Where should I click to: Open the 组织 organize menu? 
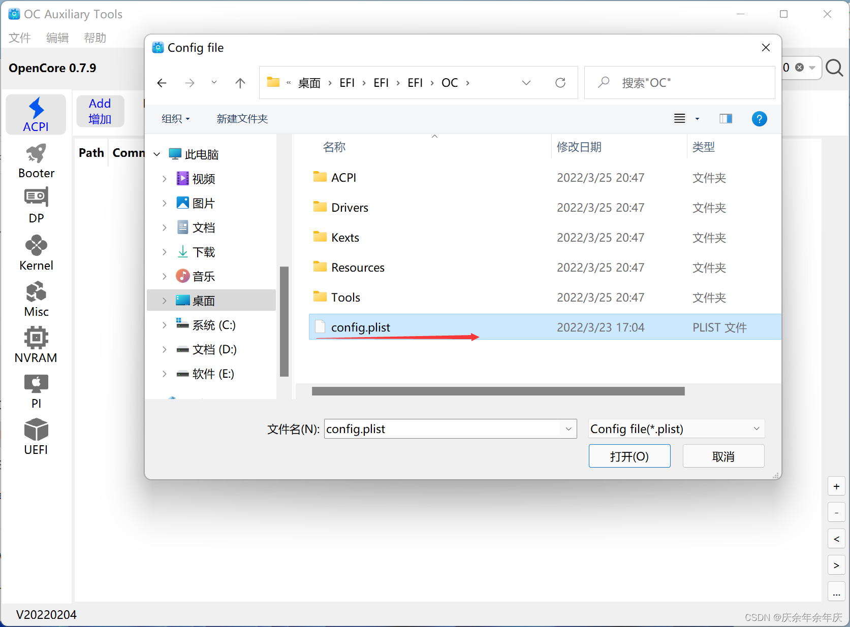[x=176, y=119]
